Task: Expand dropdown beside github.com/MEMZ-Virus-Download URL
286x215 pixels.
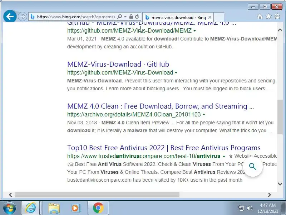Action: (x=176, y=73)
